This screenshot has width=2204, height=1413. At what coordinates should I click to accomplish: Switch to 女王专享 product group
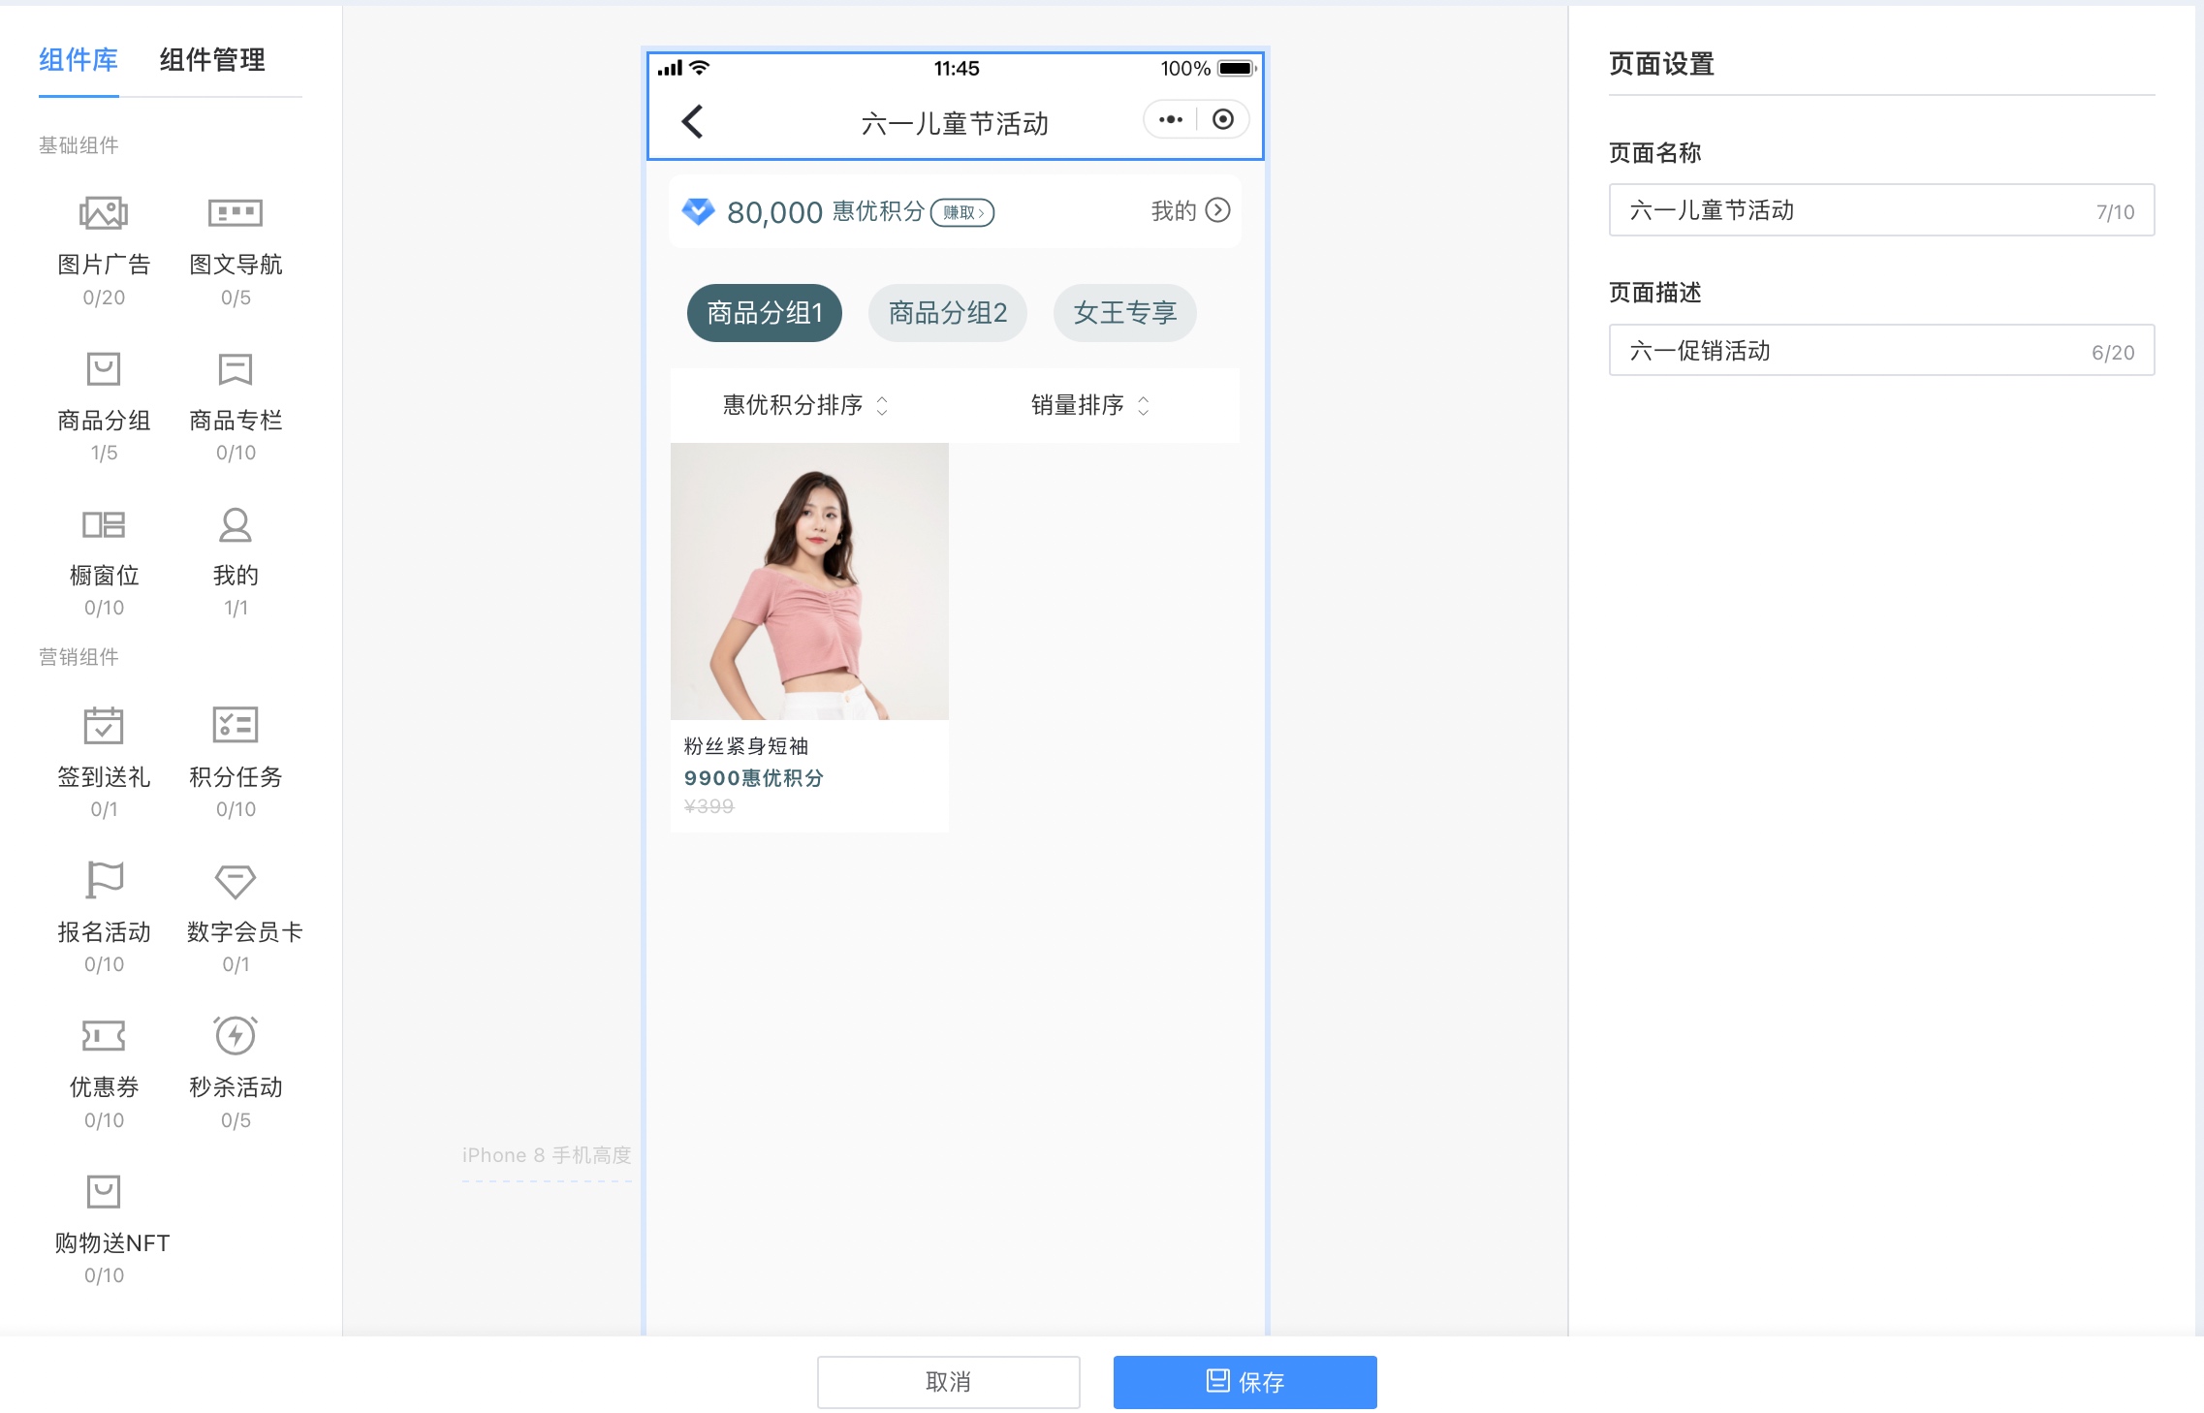tap(1124, 313)
